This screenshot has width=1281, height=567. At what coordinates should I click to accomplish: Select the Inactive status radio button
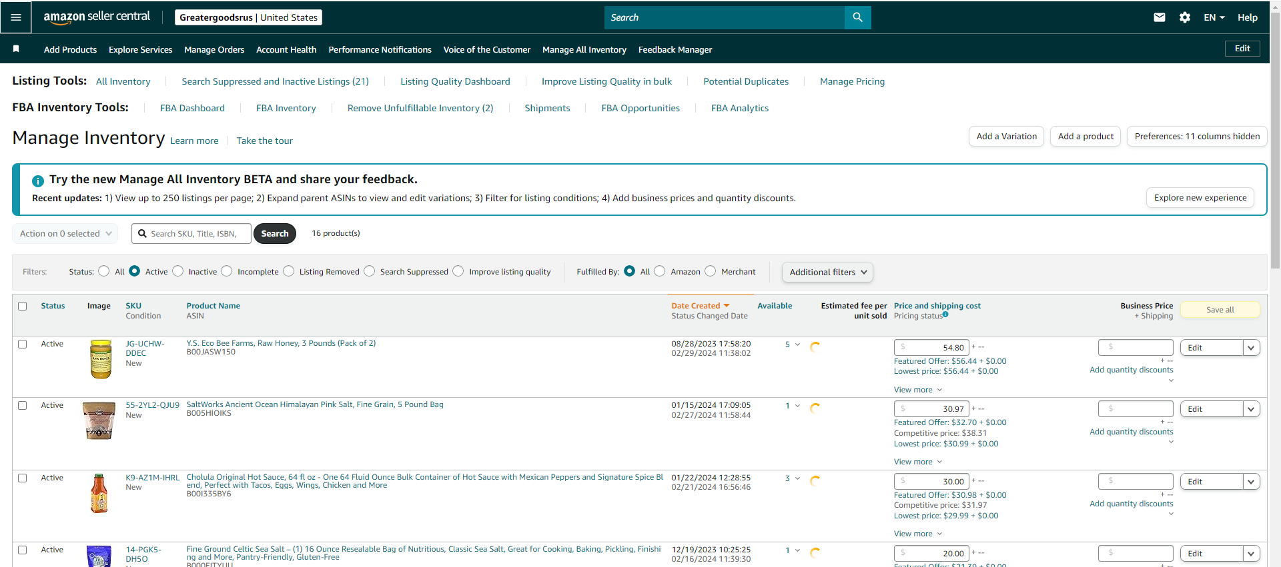click(x=177, y=271)
